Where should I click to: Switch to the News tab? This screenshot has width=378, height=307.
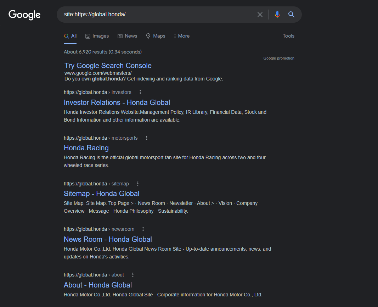pyautogui.click(x=127, y=36)
